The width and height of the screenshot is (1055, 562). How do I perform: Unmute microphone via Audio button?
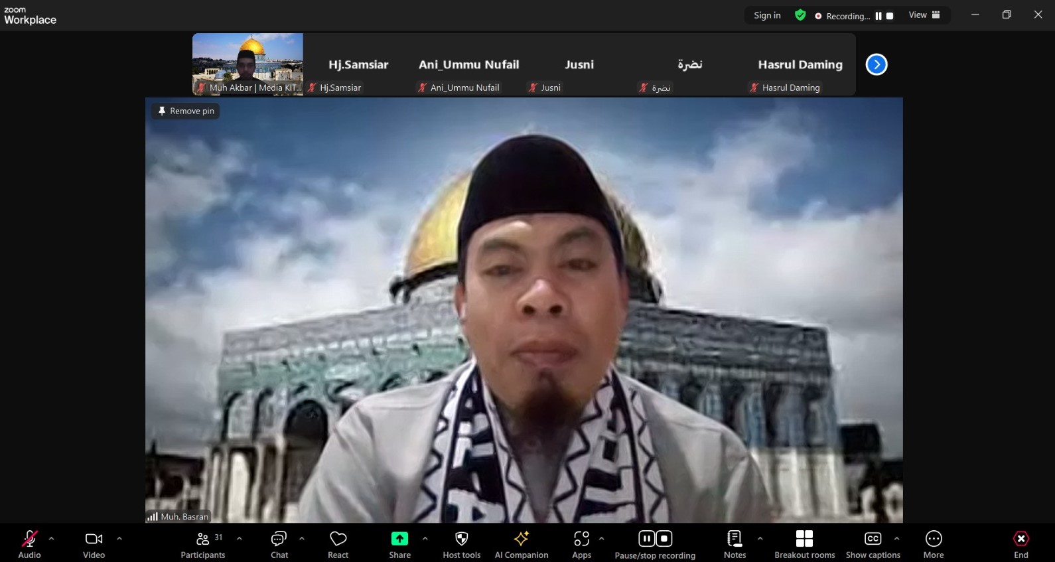29,543
